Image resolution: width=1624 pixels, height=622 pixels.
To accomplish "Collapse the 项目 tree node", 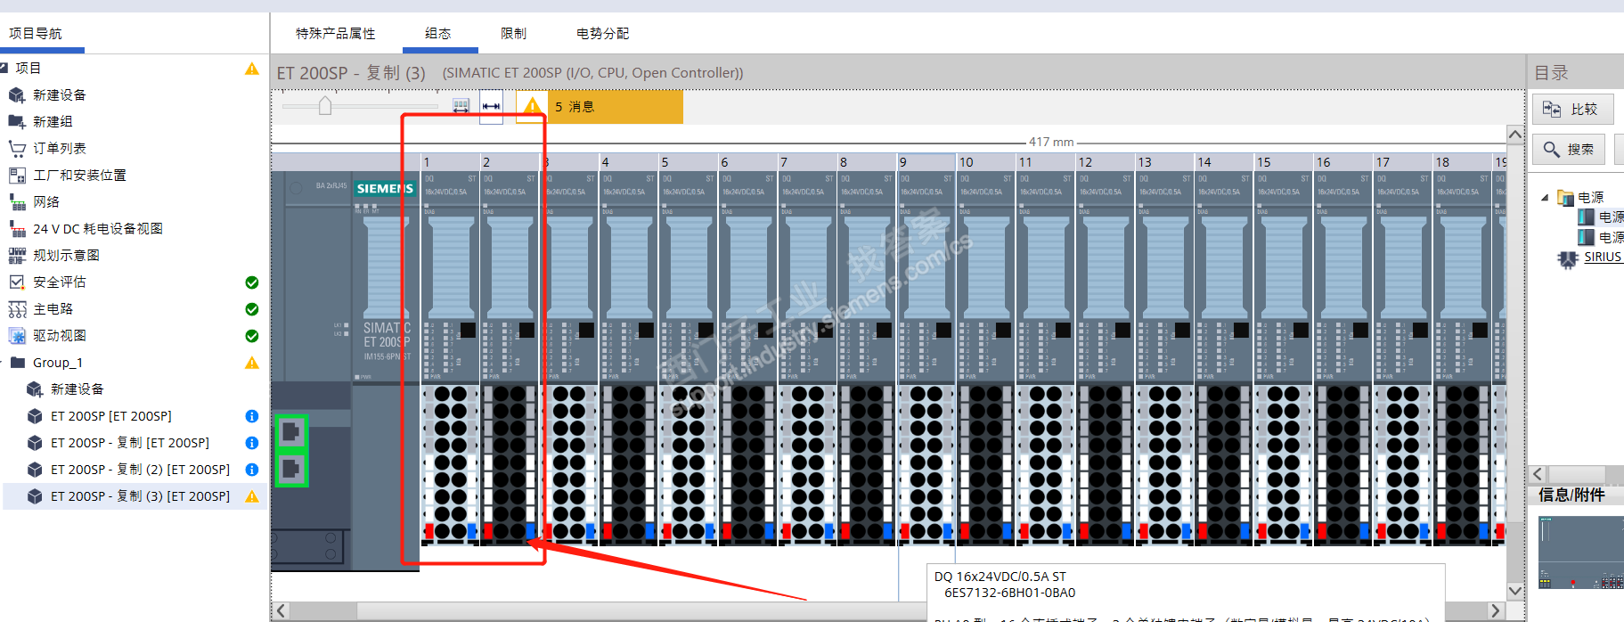I will [x=4, y=68].
